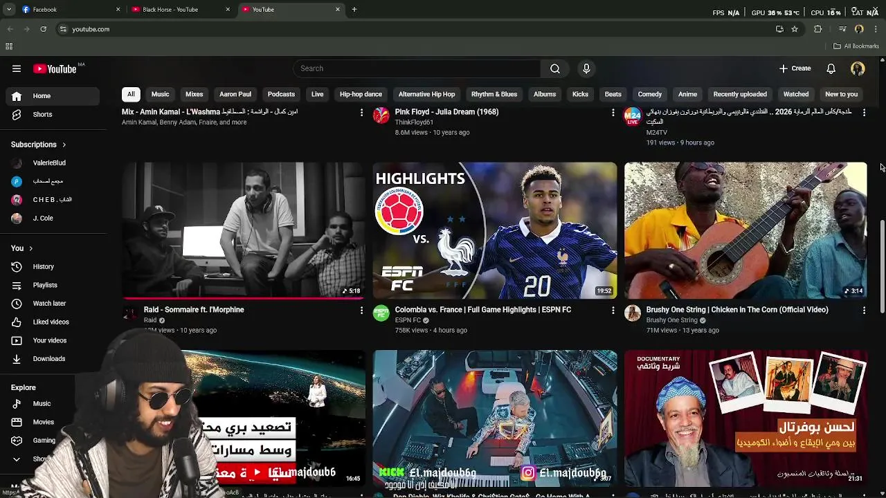Image resolution: width=886 pixels, height=498 pixels.
Task: Play Colombia vs. France highlights thumbnail
Action: pyautogui.click(x=494, y=230)
